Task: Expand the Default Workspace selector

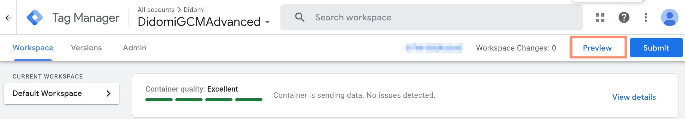Action: tap(62, 93)
